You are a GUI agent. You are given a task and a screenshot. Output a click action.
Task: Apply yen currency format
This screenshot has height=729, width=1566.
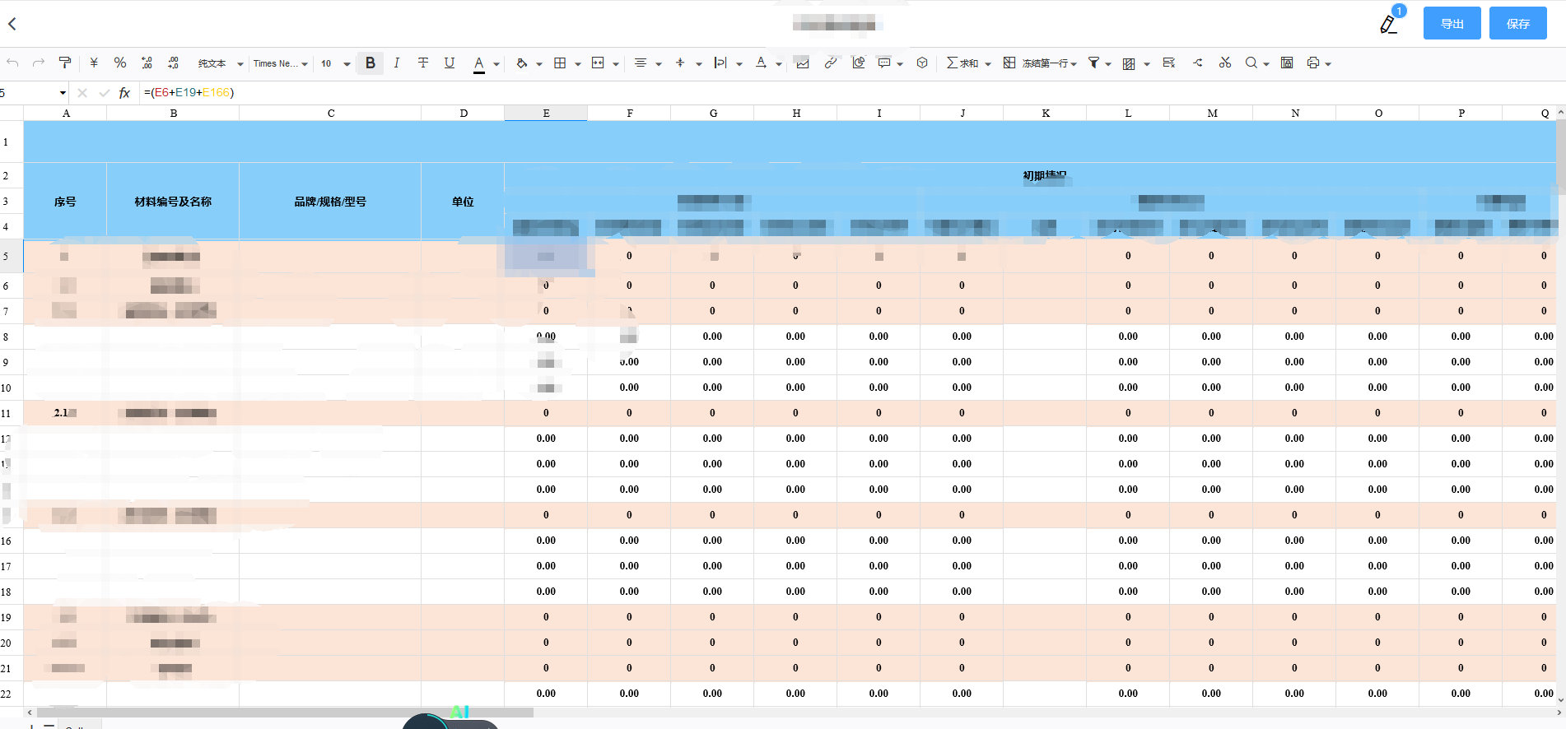[x=94, y=63]
